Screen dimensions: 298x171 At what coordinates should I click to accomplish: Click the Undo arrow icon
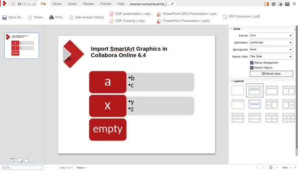pos(29,4)
